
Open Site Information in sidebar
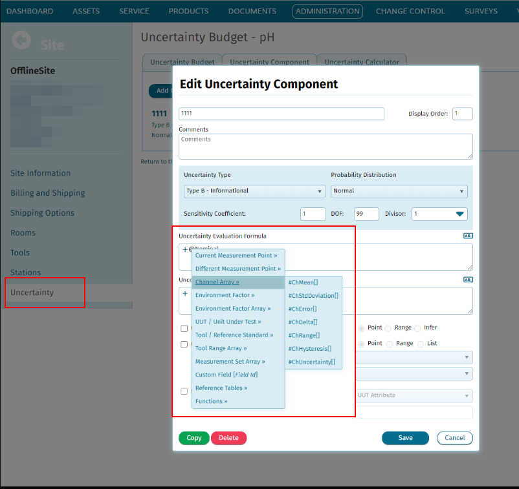(x=40, y=173)
